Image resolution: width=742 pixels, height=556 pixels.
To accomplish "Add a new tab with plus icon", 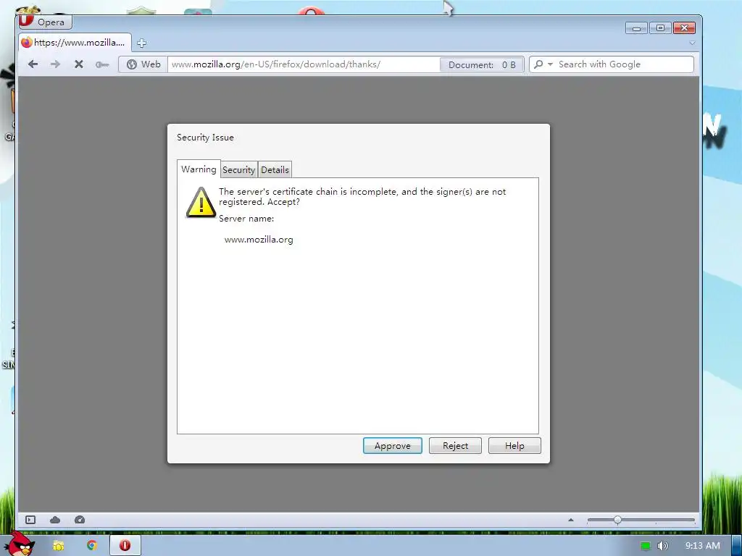I will (x=141, y=43).
